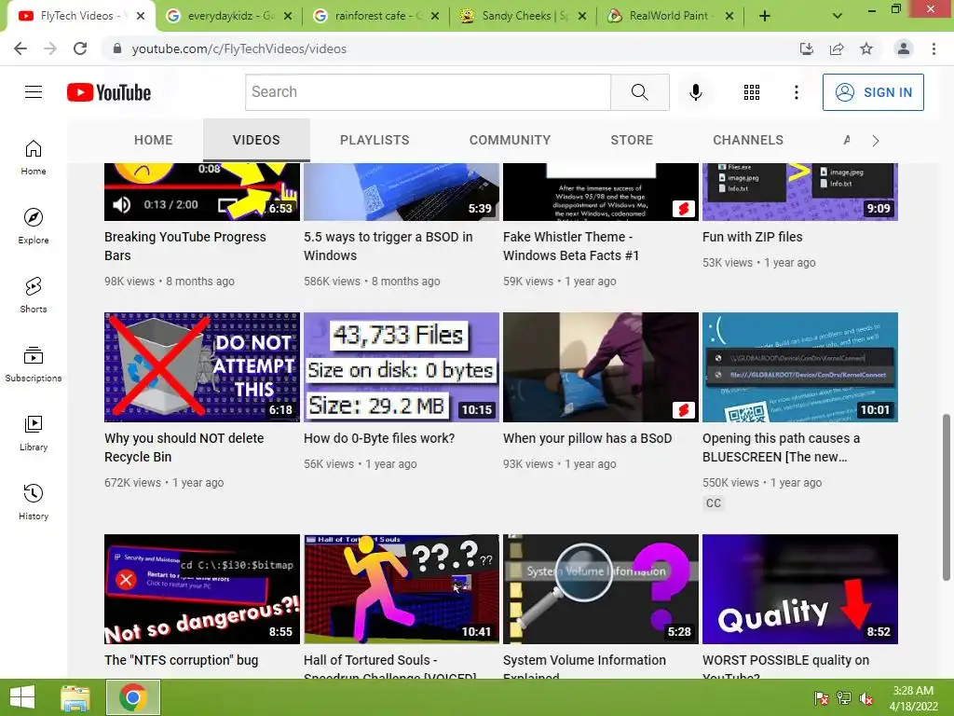
Task: Open "When your pillow has a BSoD" title
Action: click(587, 438)
